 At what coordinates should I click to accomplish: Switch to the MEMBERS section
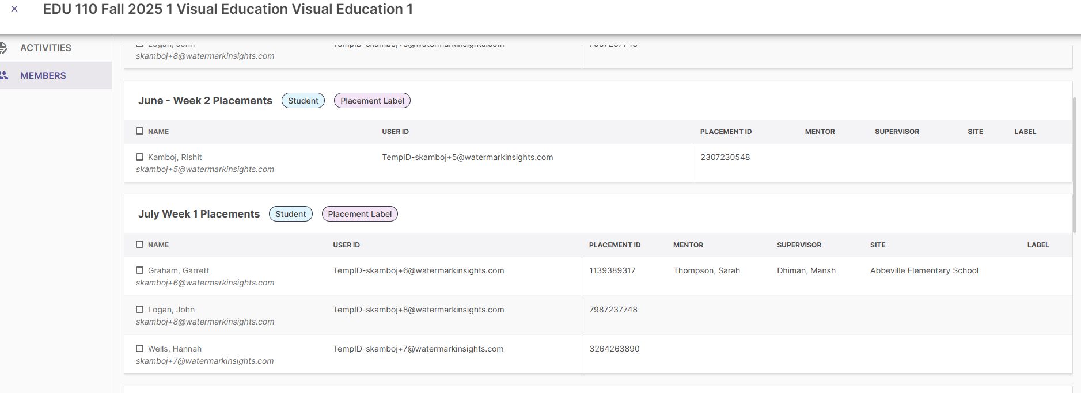tap(43, 75)
